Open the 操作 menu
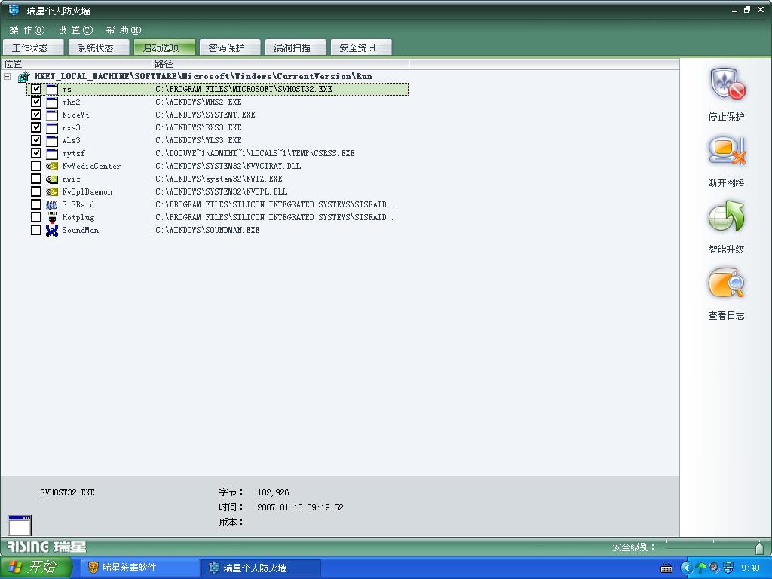Screen dimensions: 772x579 27,30
